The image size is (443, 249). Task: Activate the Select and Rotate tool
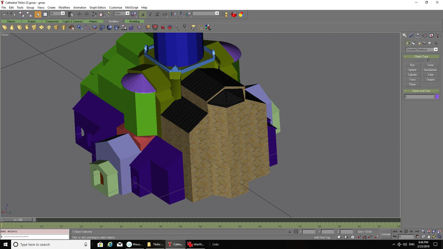coord(94,14)
